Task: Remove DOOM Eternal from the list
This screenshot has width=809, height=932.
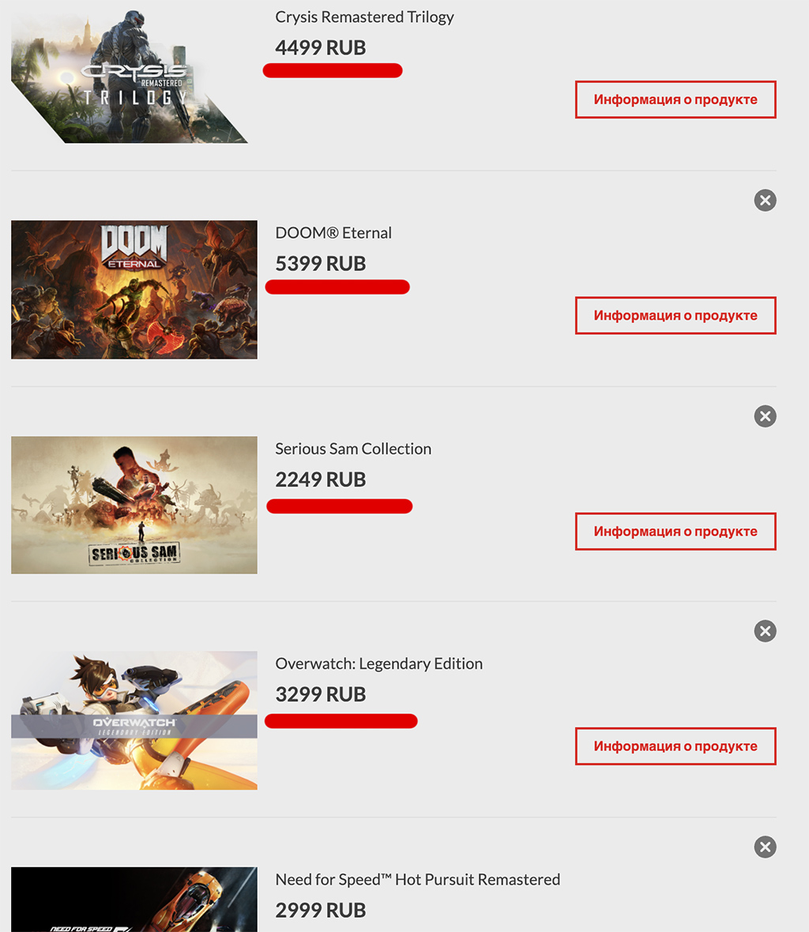Action: pos(765,201)
